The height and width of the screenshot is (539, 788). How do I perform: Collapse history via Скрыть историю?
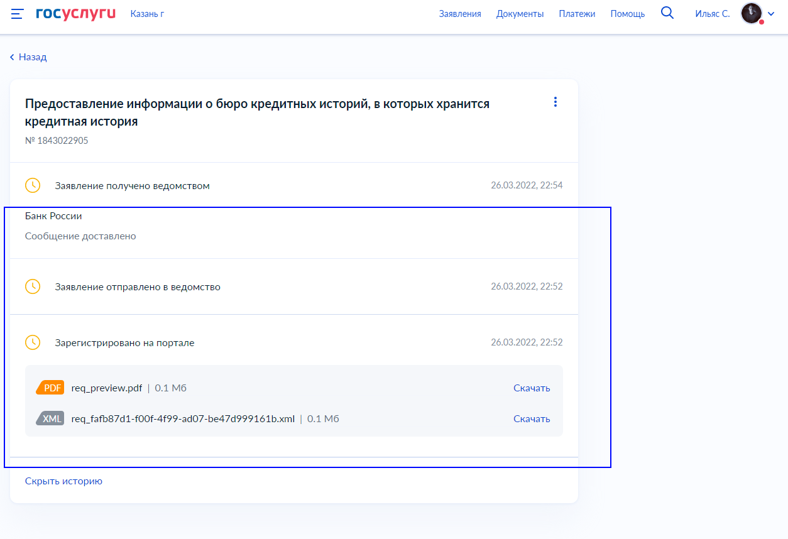click(63, 481)
